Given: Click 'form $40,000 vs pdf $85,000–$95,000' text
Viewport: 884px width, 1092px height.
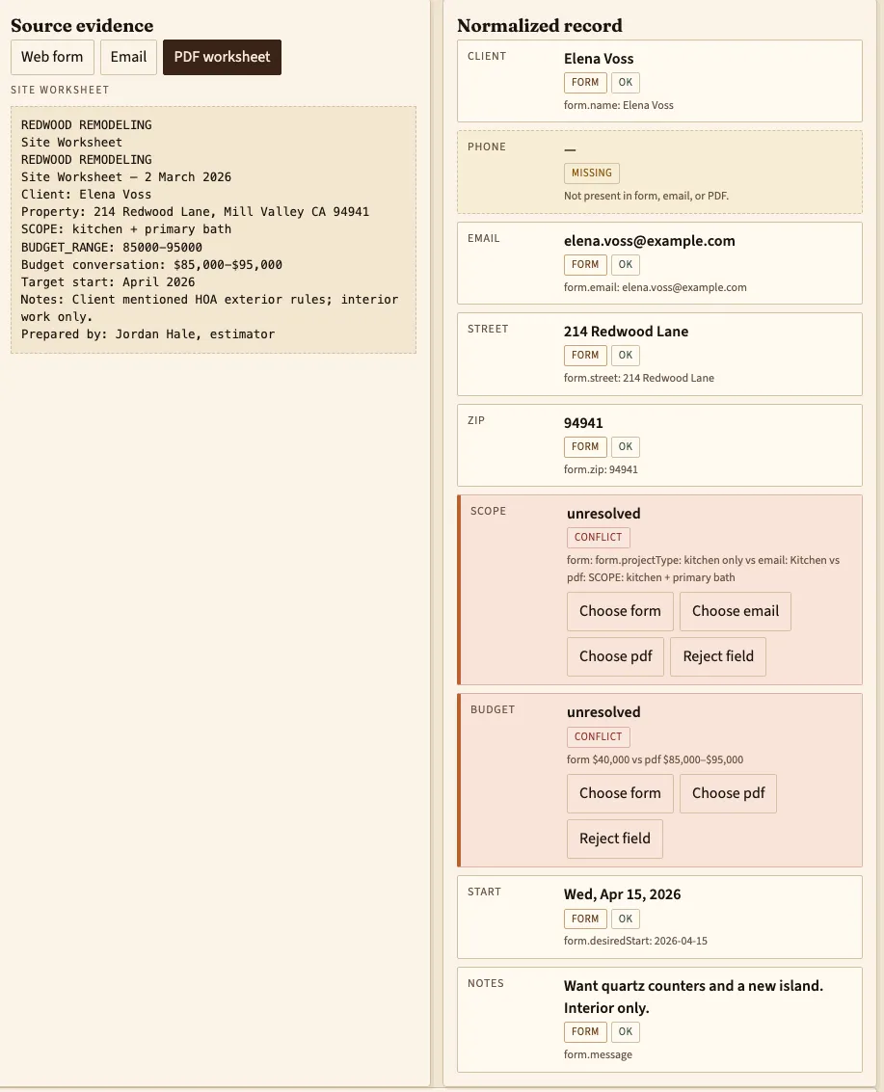Looking at the screenshot, I should [655, 759].
